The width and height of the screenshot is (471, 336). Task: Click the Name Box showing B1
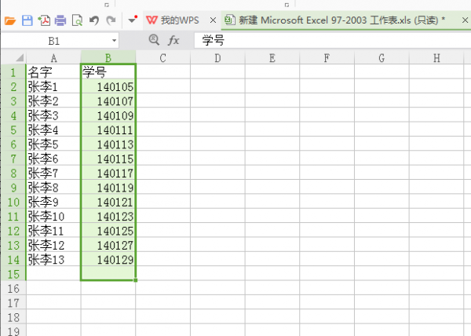(55, 39)
